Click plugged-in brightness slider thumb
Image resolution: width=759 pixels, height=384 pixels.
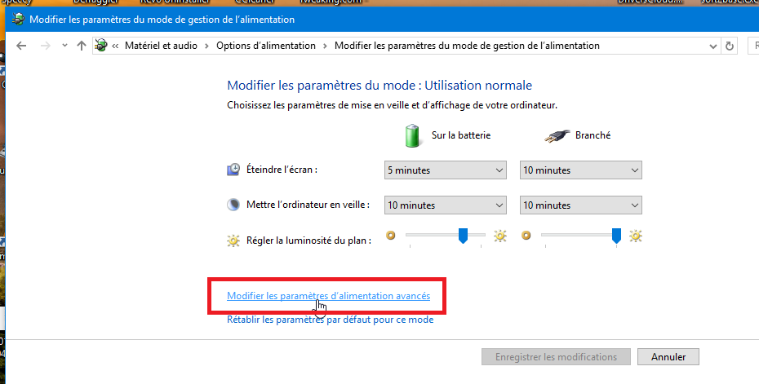[x=617, y=236]
